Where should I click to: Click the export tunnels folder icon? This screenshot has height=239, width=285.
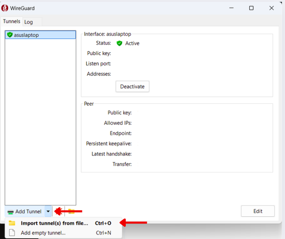click(x=71, y=211)
